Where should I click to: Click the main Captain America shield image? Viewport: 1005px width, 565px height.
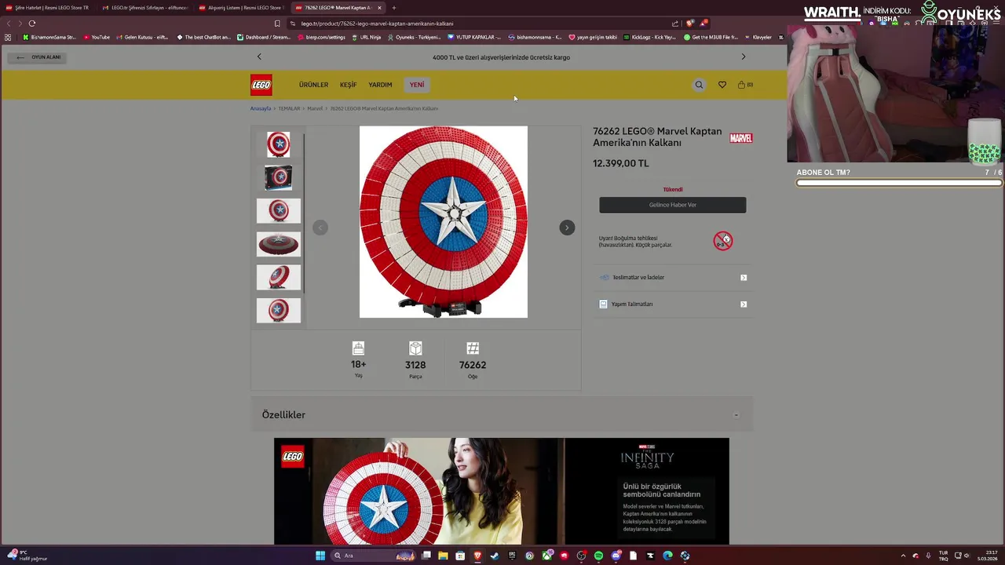click(x=444, y=222)
